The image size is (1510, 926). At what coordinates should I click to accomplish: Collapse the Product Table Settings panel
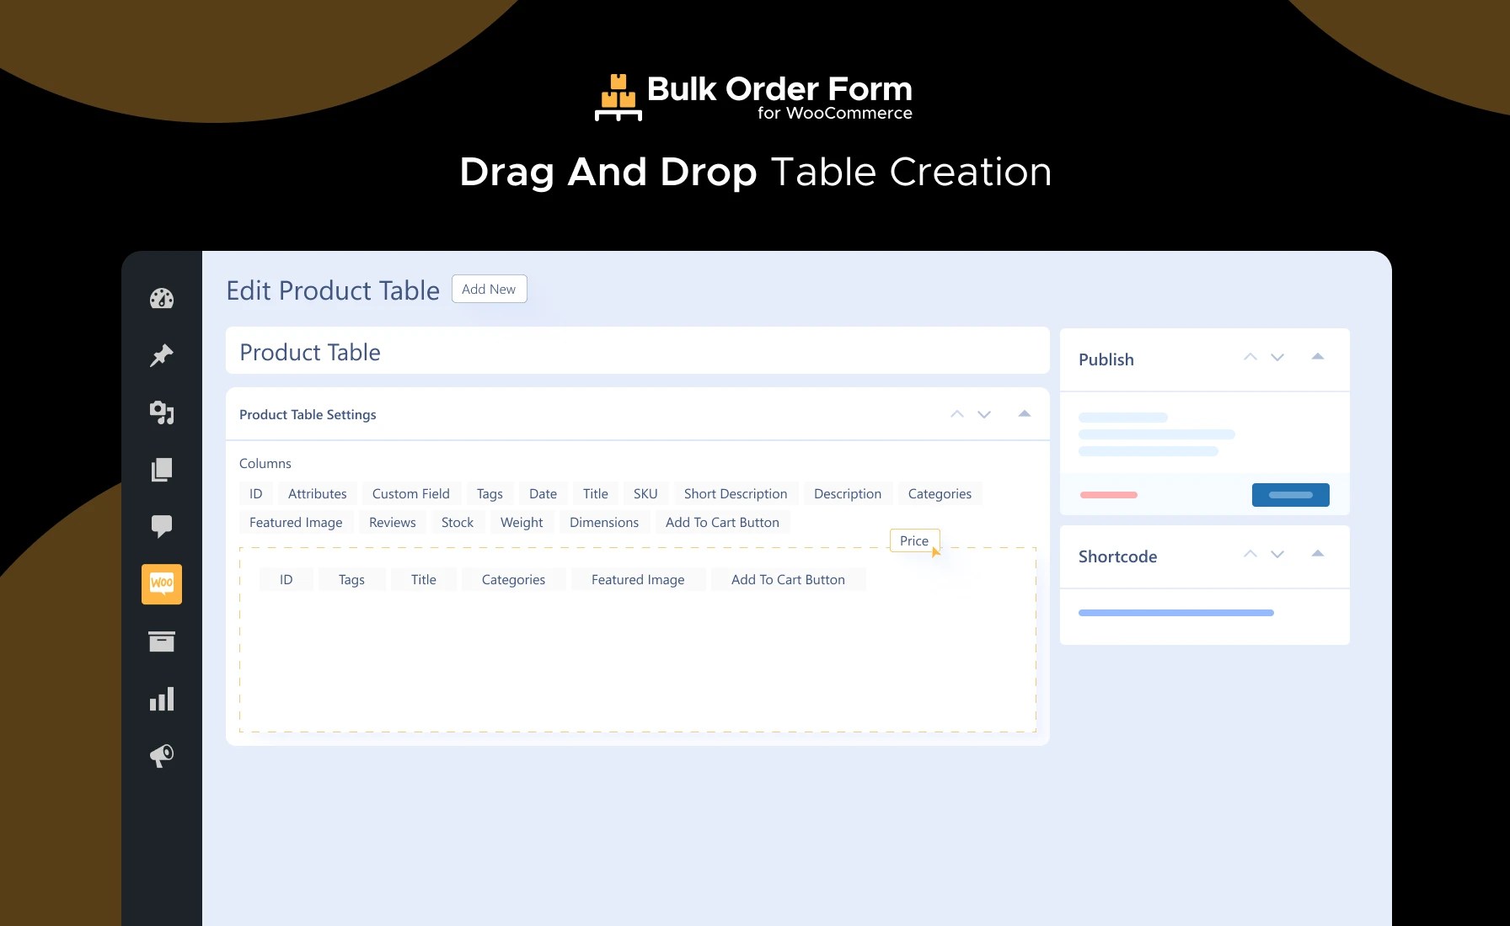point(1025,414)
